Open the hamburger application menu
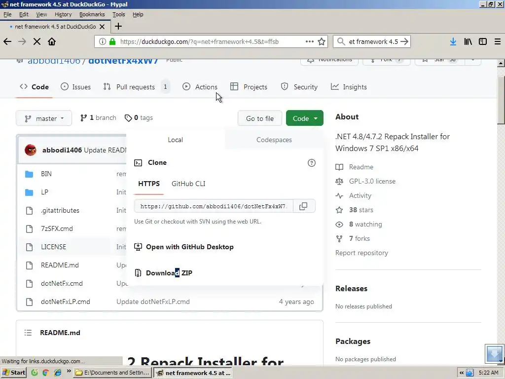 (x=498, y=41)
